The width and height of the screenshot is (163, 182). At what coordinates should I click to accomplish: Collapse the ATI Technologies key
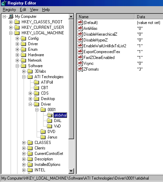[x=24, y=77]
